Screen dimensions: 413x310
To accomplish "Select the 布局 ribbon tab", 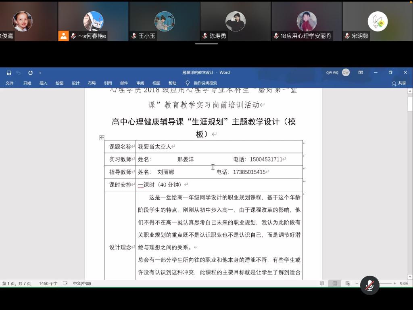I will tap(92, 83).
